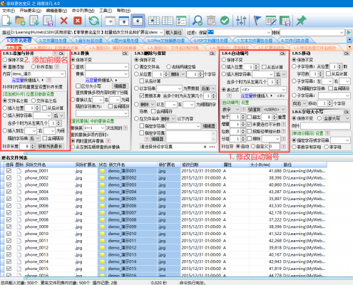353x285 pixels.
Task: Click the 获取列表最长 button
Action: point(51,146)
